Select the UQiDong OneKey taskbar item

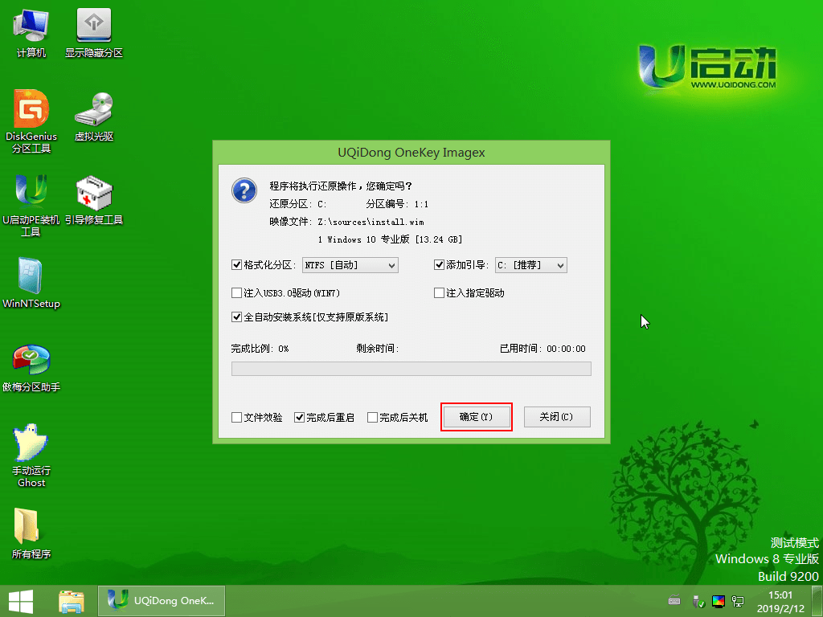(x=161, y=600)
